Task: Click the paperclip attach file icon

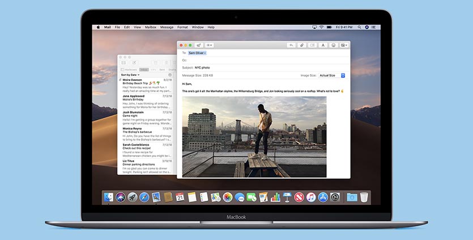Action: click(302, 45)
